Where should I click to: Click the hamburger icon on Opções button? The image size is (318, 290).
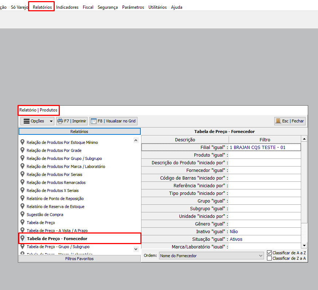coord(26,121)
